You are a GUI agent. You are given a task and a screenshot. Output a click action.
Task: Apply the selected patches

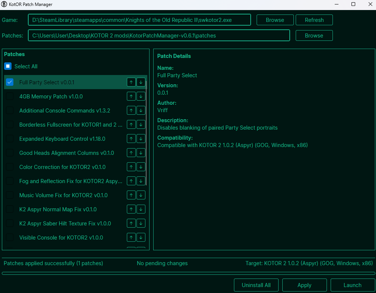point(305,285)
